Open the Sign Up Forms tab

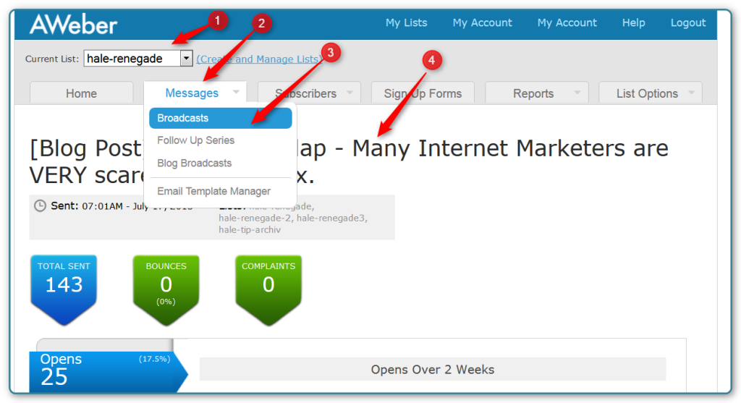(x=423, y=93)
